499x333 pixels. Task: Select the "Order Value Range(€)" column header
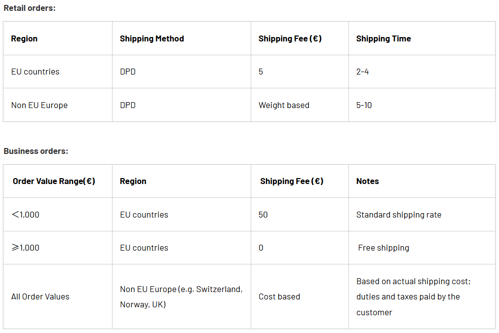tap(54, 181)
